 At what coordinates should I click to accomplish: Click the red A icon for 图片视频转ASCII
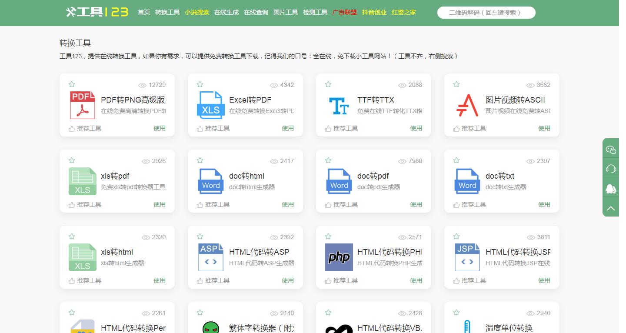point(467,105)
